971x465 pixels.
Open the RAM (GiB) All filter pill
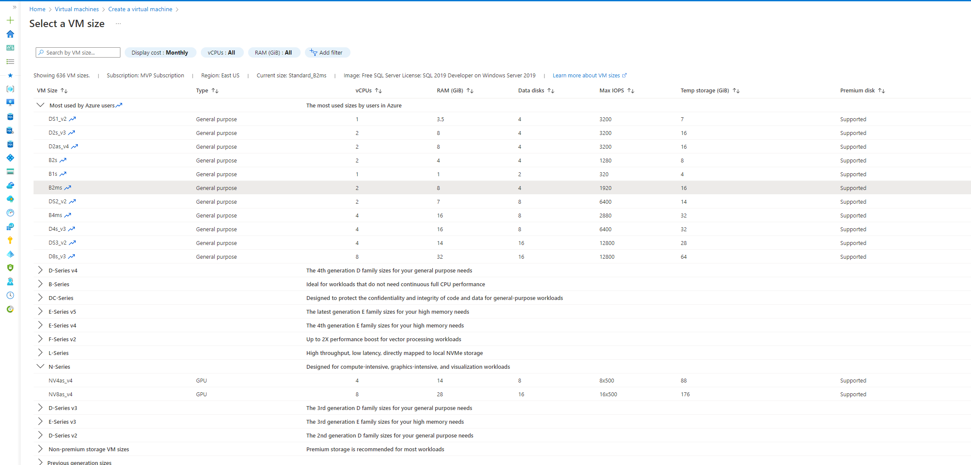point(273,52)
